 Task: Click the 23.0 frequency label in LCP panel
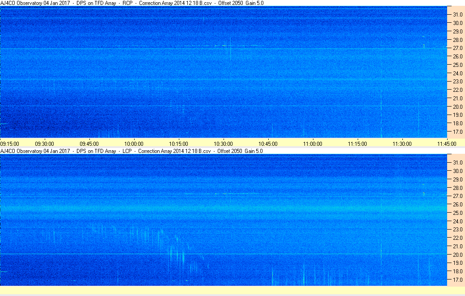click(x=457, y=230)
